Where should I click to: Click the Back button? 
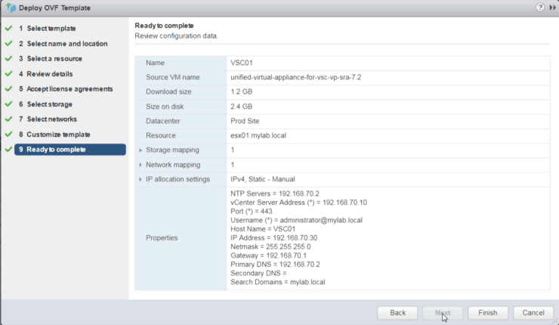coord(397,312)
